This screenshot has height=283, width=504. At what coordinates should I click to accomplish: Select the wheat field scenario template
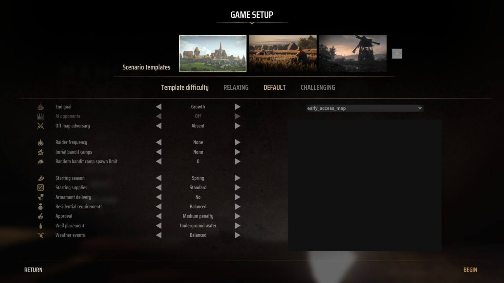tap(283, 53)
